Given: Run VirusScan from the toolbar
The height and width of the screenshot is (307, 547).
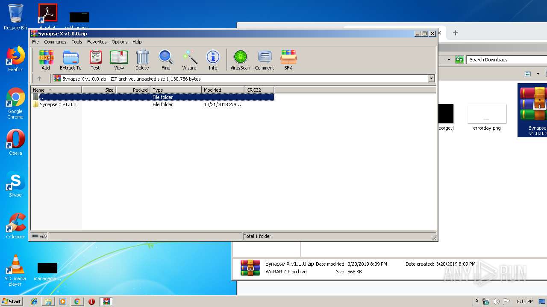Looking at the screenshot, I should 240,60.
